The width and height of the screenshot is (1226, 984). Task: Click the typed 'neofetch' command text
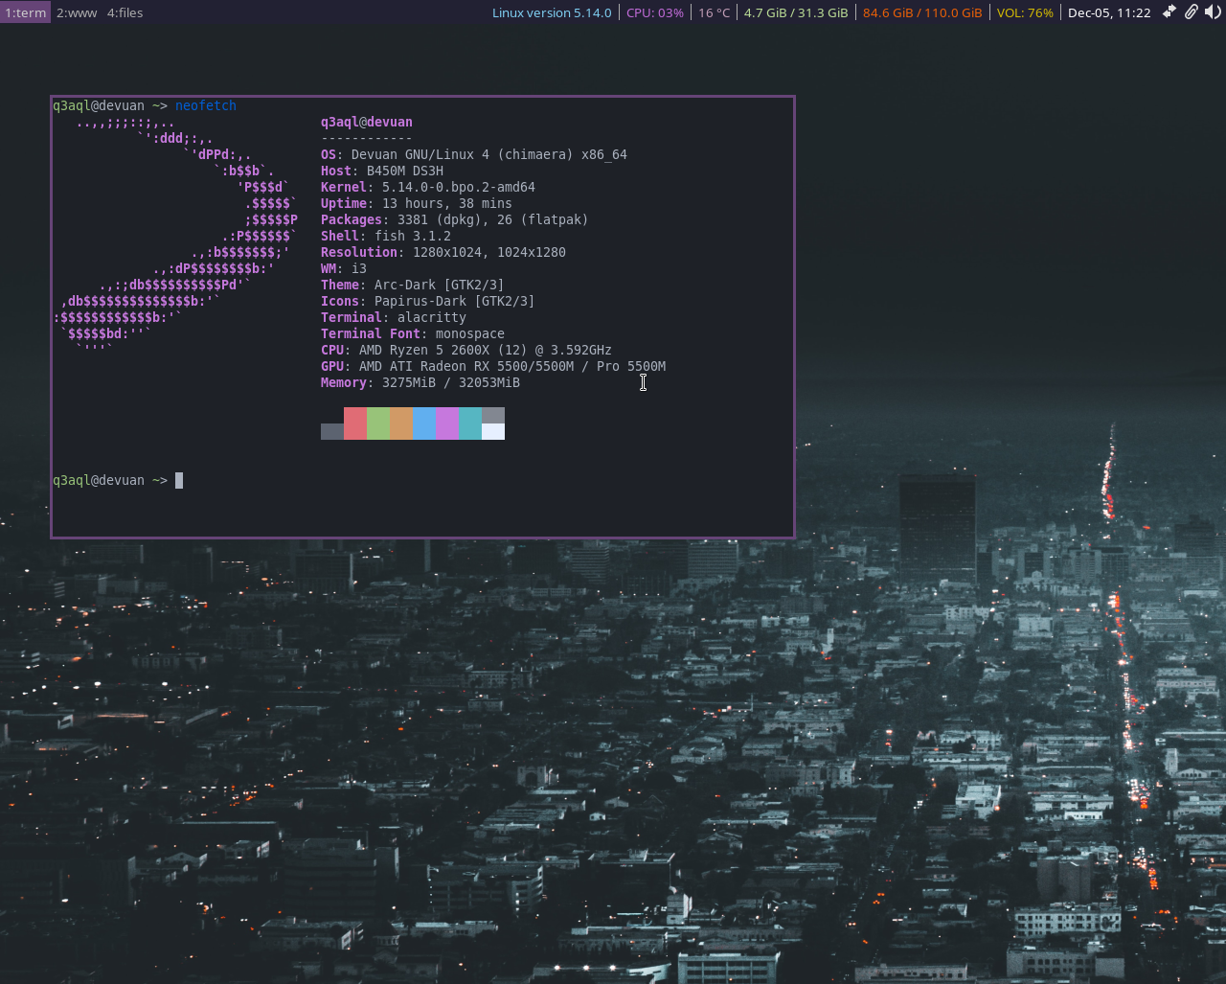coord(206,105)
